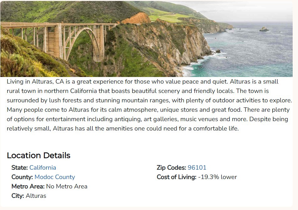Viewport: 298px width, 210px height.
Task: Select the Location Details heading
Action: (39, 156)
